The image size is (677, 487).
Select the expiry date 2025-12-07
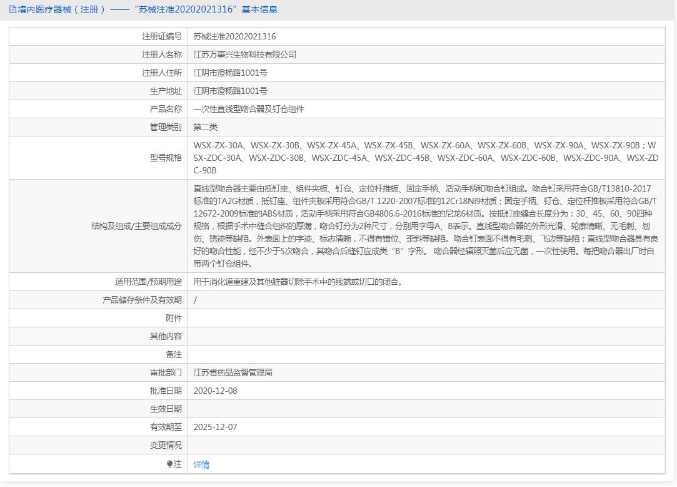pos(215,428)
